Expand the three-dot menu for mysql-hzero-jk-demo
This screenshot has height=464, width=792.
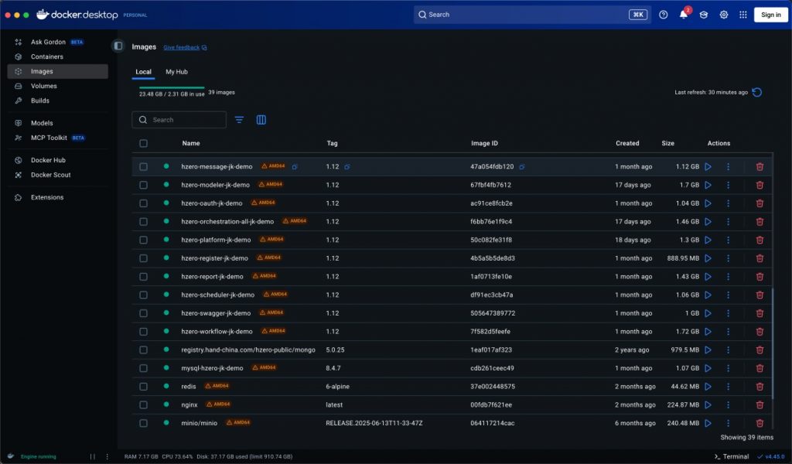coord(728,368)
